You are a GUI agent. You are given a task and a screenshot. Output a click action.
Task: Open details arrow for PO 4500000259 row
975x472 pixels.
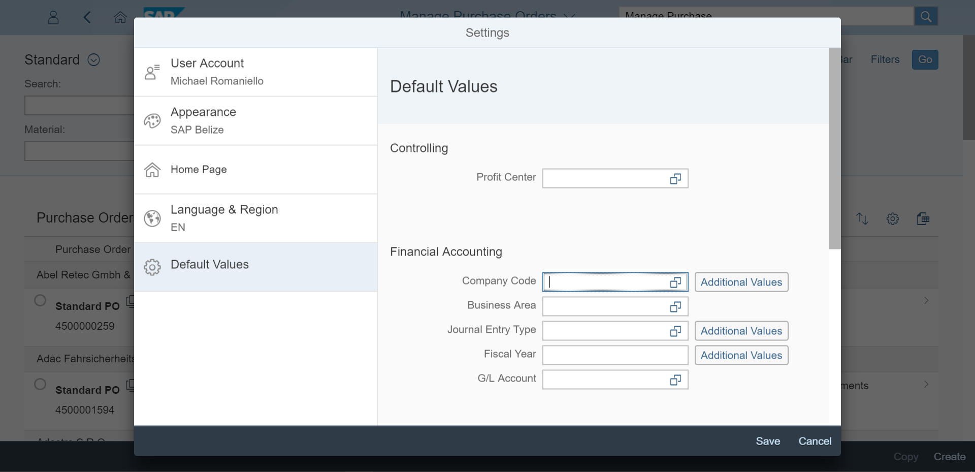point(926,300)
